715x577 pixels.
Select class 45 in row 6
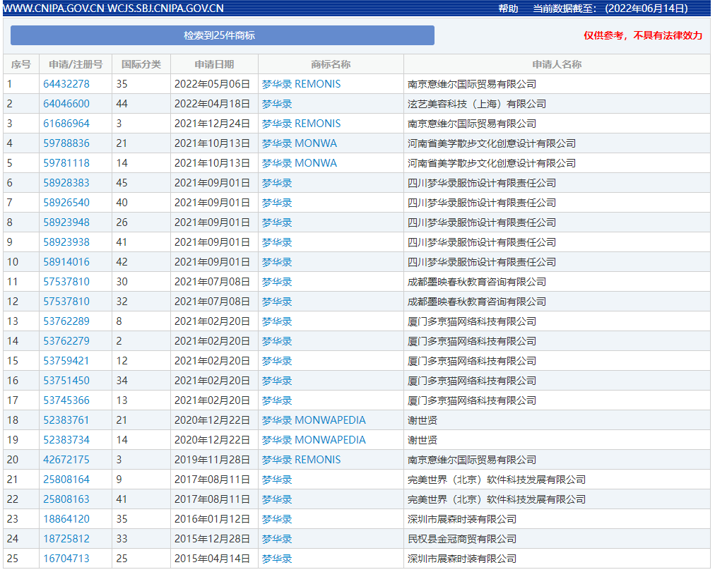pos(122,183)
